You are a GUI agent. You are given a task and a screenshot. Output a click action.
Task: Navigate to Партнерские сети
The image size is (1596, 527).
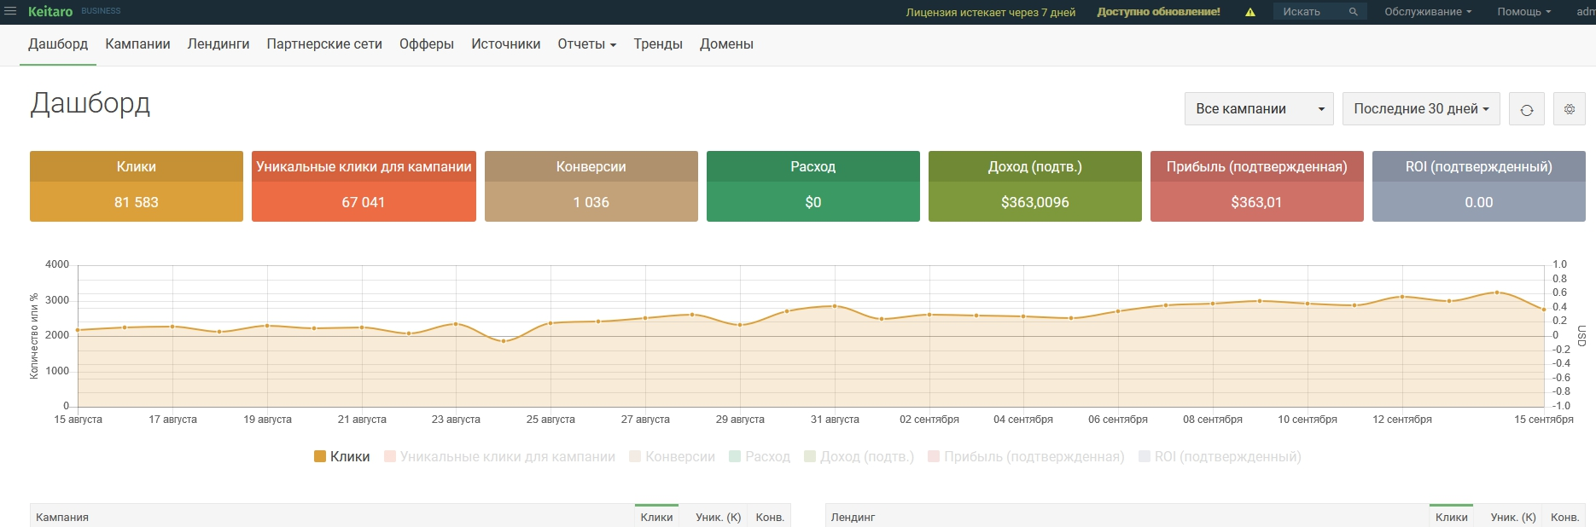coord(324,44)
